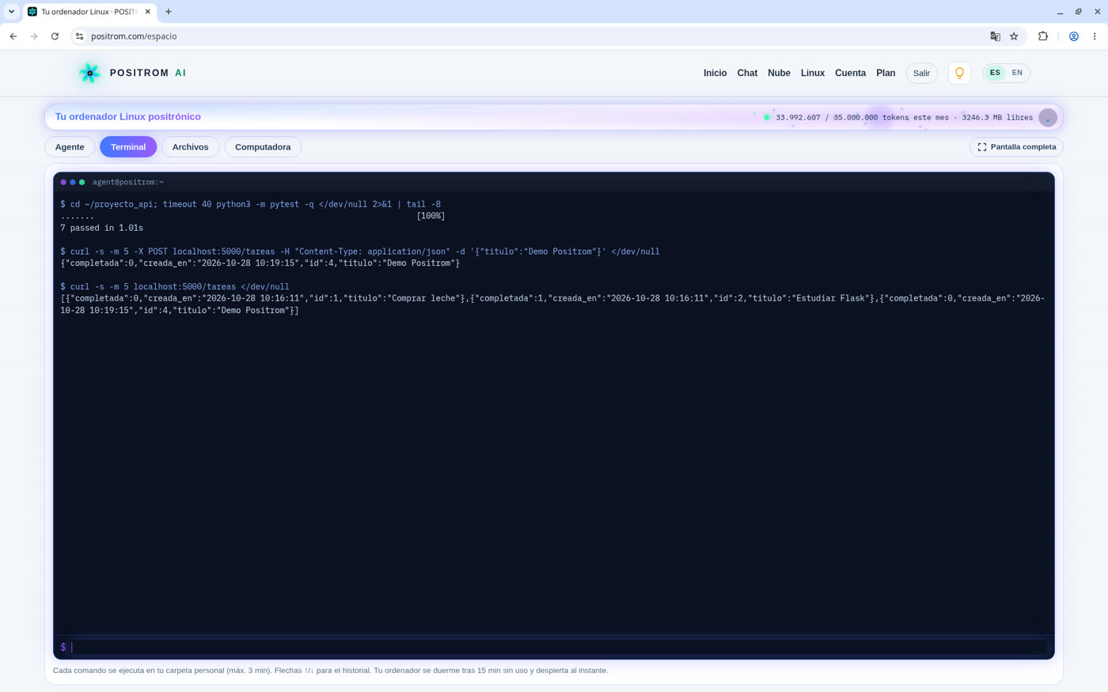Switch to the Agente tab
This screenshot has height=692, width=1108.
pos(70,147)
